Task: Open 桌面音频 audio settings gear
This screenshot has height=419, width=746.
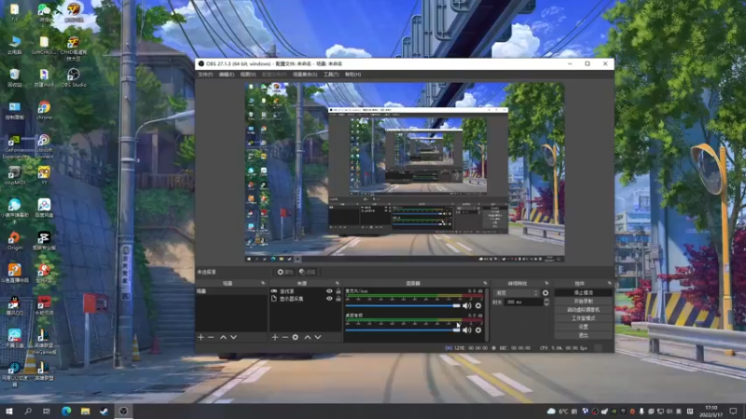Action: (478, 331)
